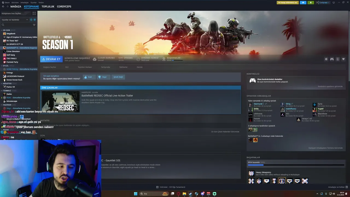This screenshot has height=197, width=350.
Task: Open the Görünüm menu
Action: click(15, 2)
